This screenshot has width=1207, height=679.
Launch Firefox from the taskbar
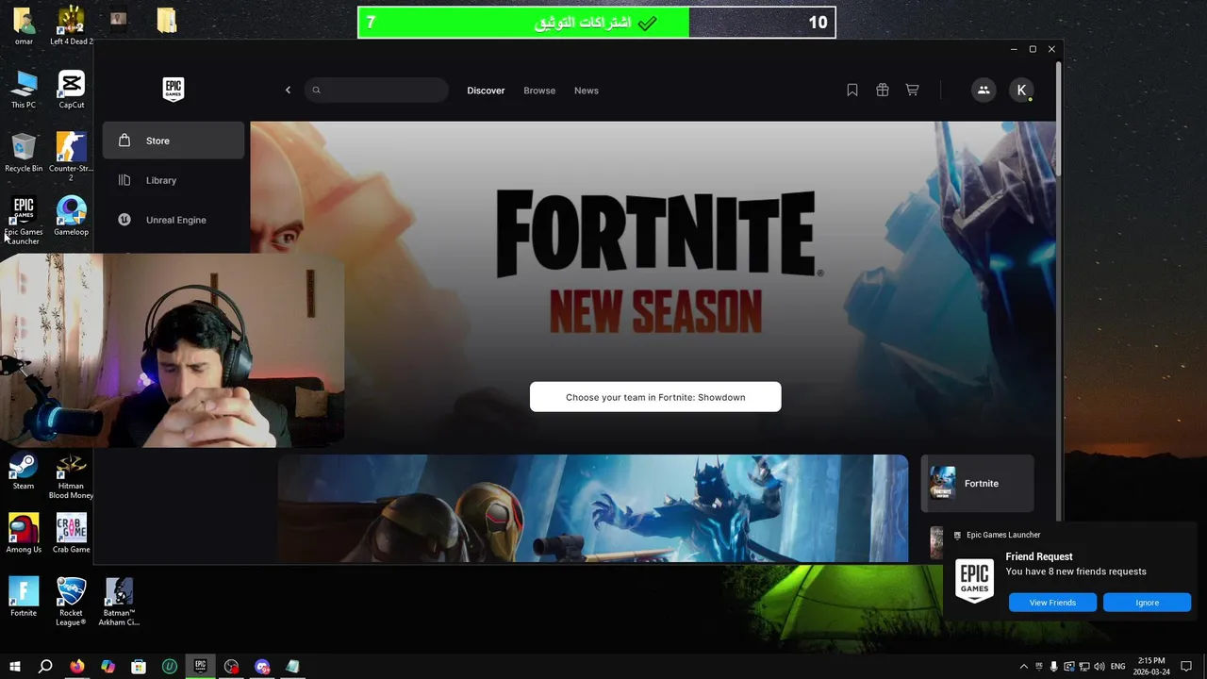76,667
